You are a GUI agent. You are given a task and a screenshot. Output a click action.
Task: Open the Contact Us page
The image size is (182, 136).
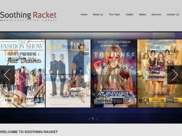(173, 14)
